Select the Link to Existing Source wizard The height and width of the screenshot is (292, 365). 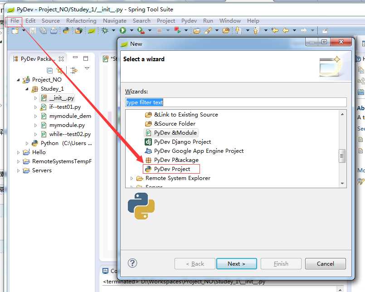(181, 115)
